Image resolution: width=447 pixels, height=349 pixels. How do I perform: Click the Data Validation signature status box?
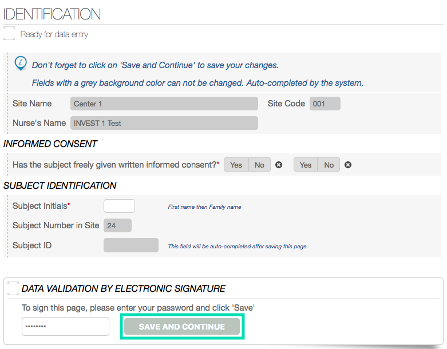click(x=13, y=288)
